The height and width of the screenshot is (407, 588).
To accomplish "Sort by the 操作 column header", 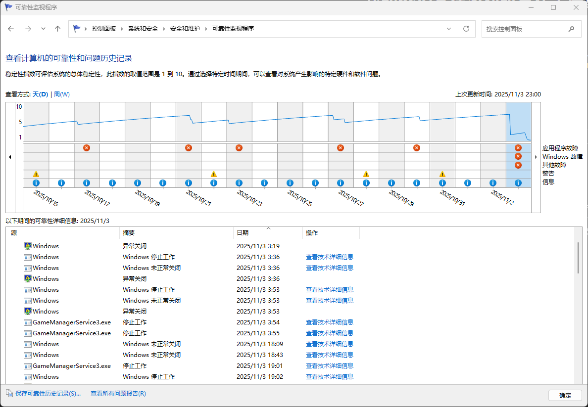I will pos(331,233).
